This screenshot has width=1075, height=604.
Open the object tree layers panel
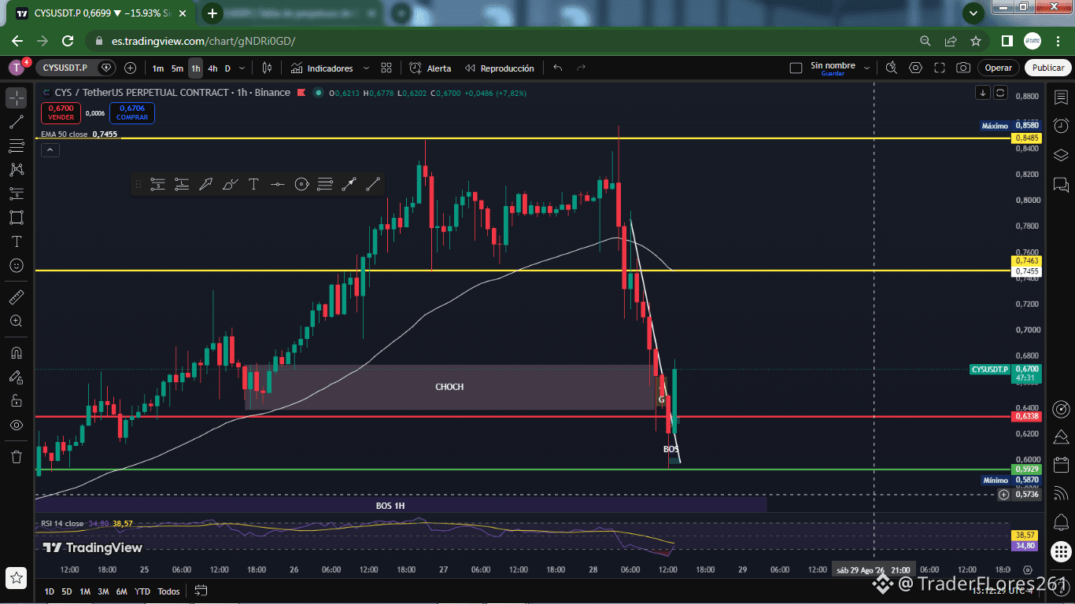coord(1061,155)
